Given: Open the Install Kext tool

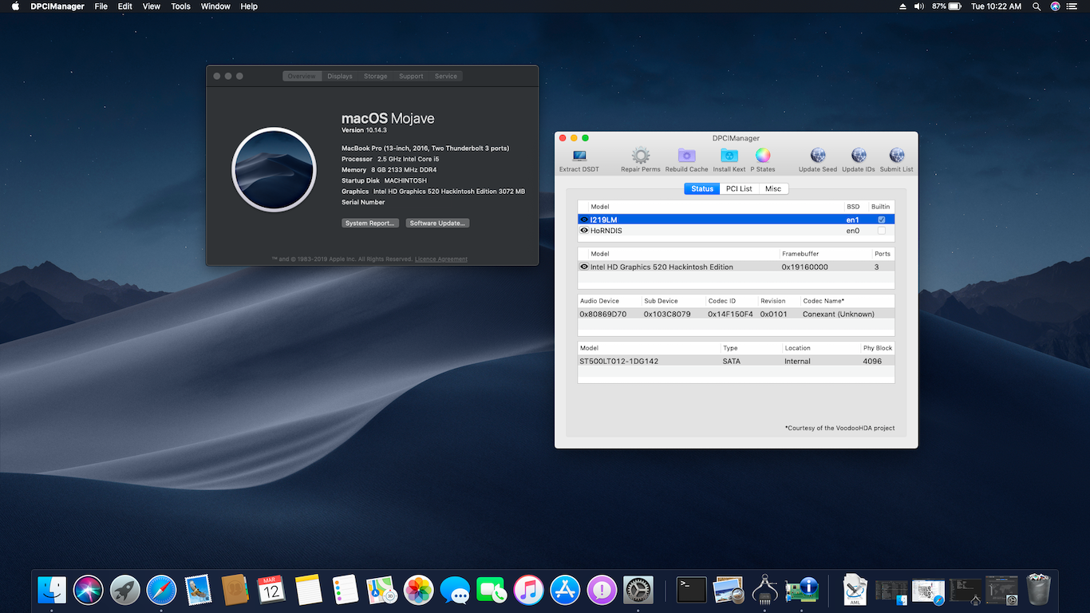Looking at the screenshot, I should tap(728, 156).
